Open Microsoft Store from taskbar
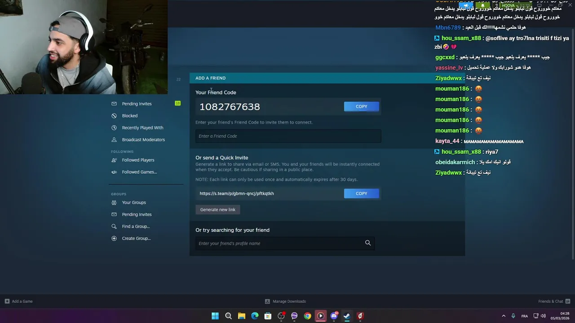This screenshot has height=323, width=575. pos(268,316)
